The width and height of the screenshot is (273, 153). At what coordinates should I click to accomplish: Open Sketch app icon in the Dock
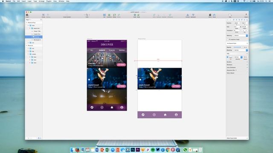143,150
